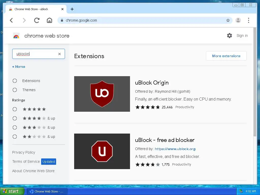Viewport: 260px width, 195px height.
Task: Reload the page with the refresh icon
Action: click(x=37, y=20)
